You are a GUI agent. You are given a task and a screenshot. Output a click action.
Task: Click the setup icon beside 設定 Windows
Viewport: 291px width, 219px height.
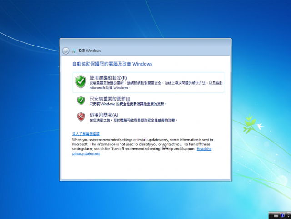click(x=74, y=51)
